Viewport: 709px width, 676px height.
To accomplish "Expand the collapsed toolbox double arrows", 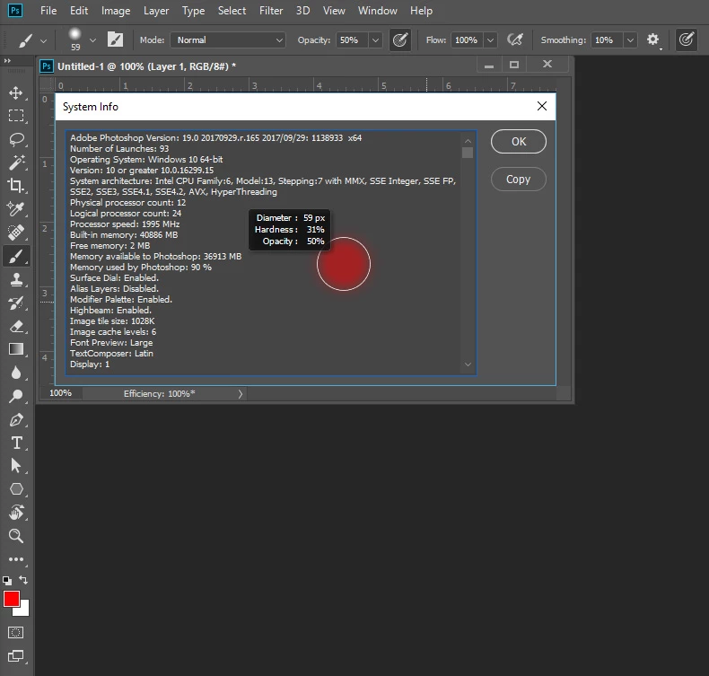I will [7, 60].
